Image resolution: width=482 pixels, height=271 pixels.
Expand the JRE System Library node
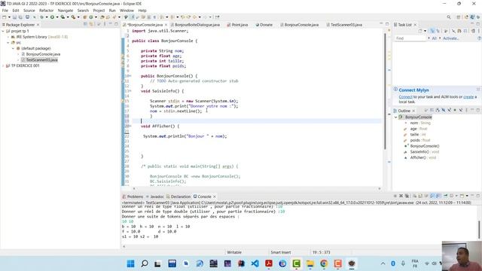(x=8, y=37)
